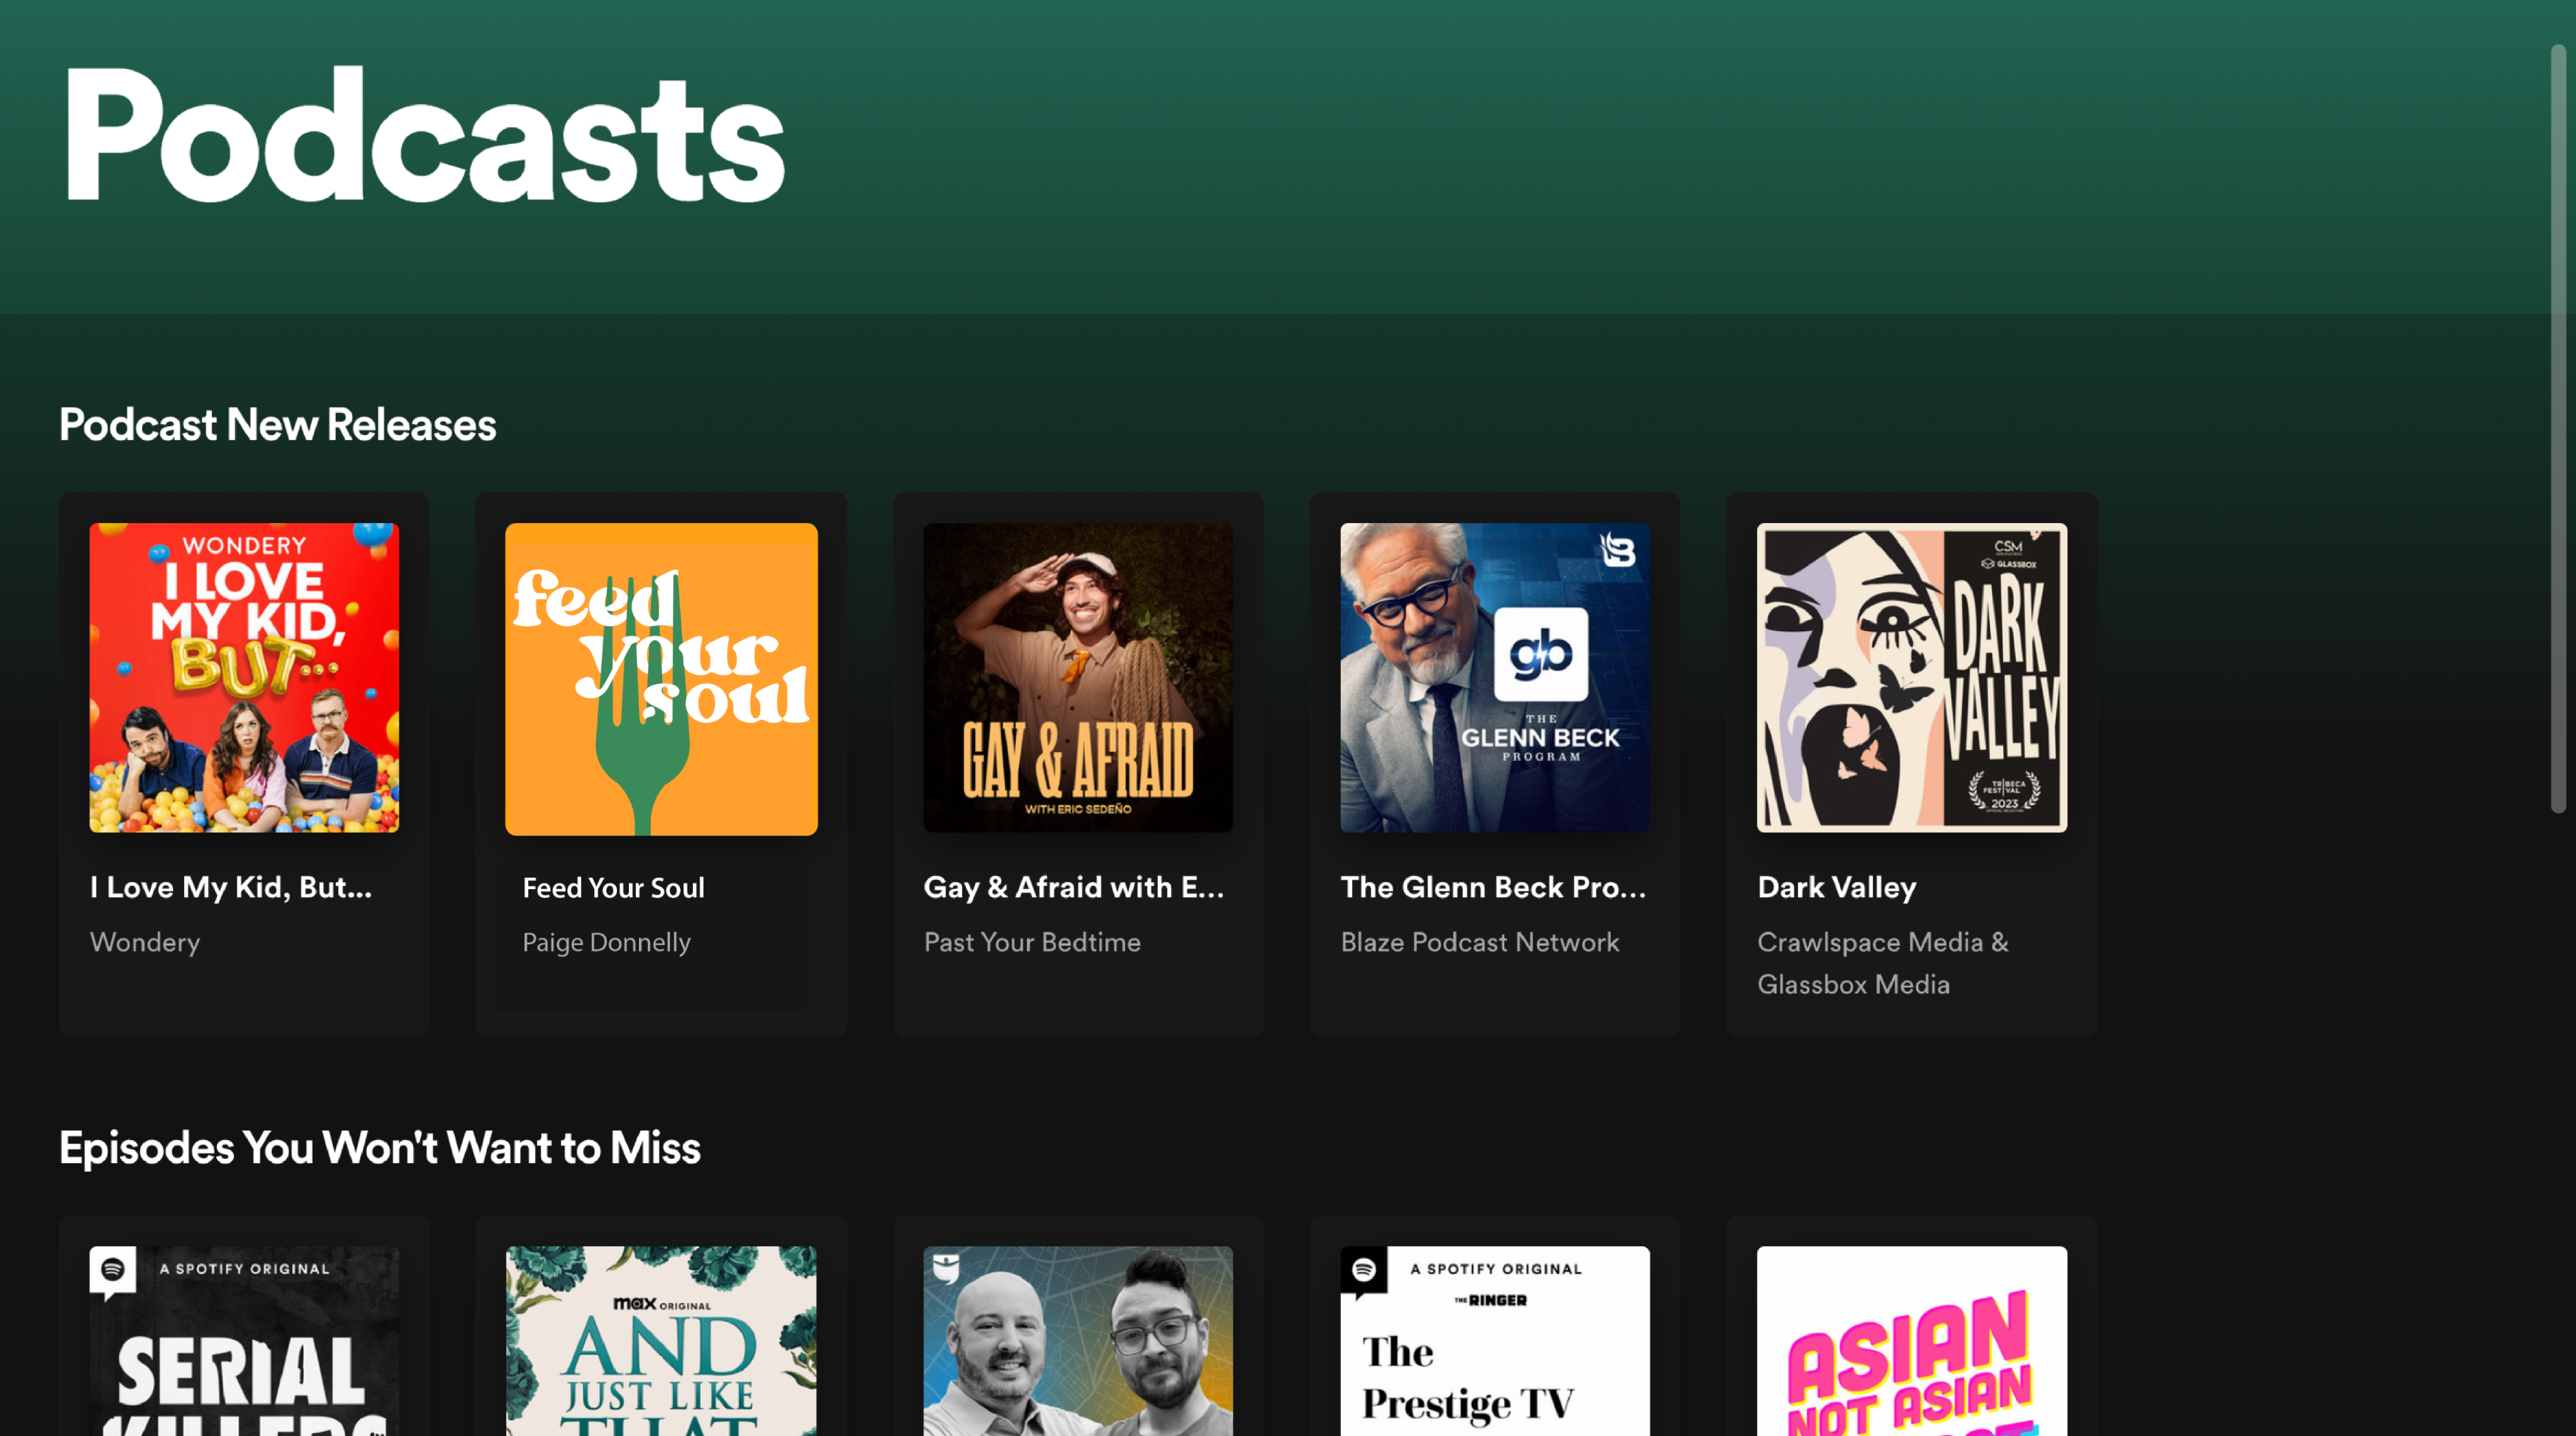Select the Blaze Podcast Network text
This screenshot has height=1436, width=2576.
coord(1479,942)
